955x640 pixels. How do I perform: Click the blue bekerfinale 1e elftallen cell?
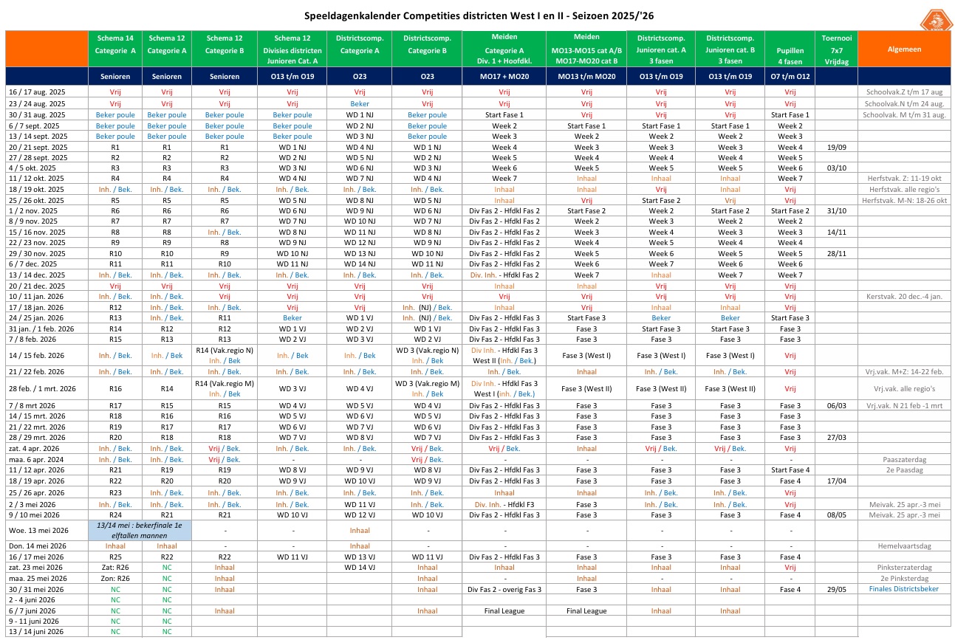pyautogui.click(x=140, y=530)
